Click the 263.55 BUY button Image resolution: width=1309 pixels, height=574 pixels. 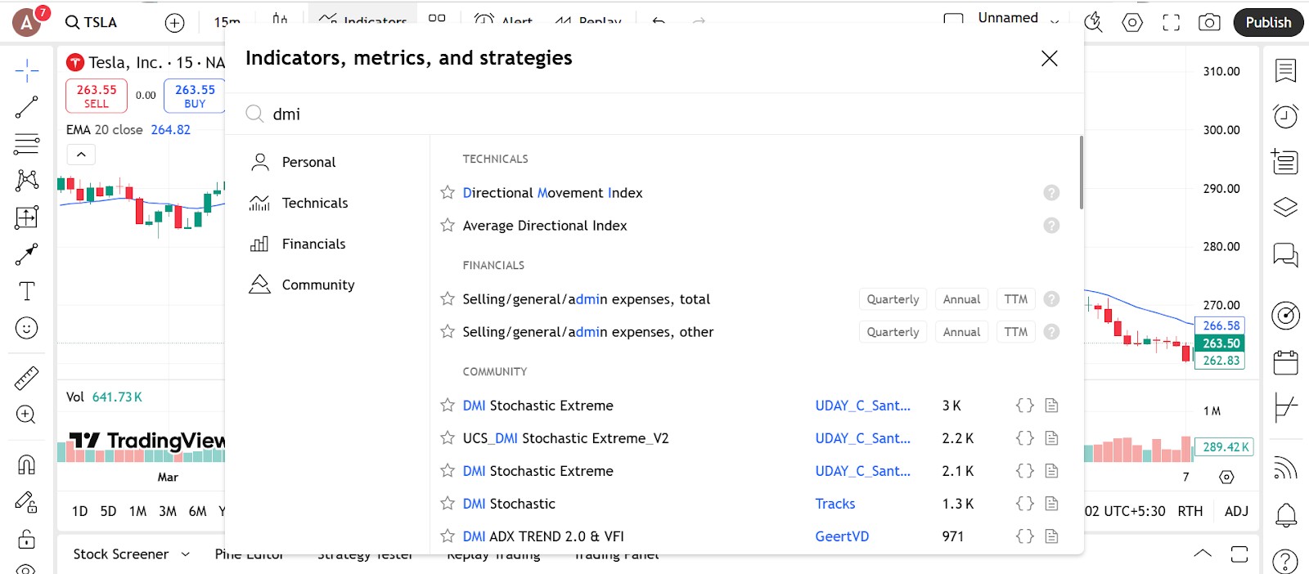tap(195, 96)
